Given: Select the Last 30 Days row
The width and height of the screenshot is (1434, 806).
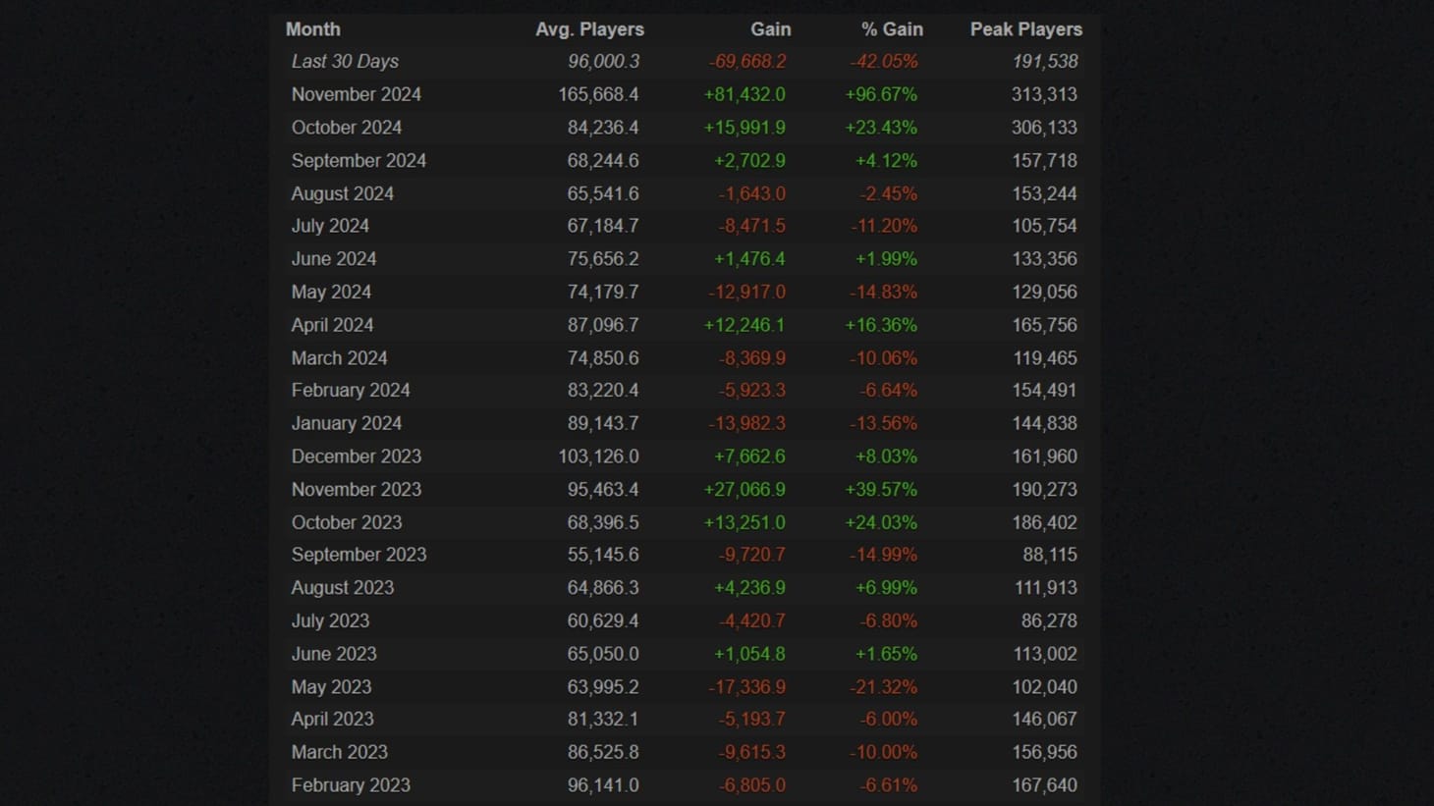Looking at the screenshot, I should coord(345,61).
